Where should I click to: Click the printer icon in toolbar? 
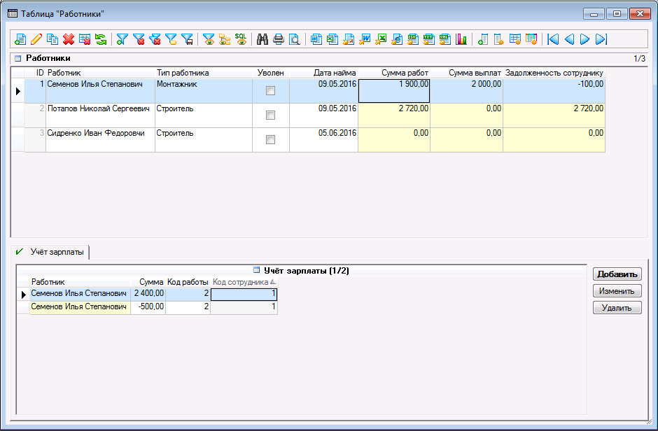coord(279,39)
